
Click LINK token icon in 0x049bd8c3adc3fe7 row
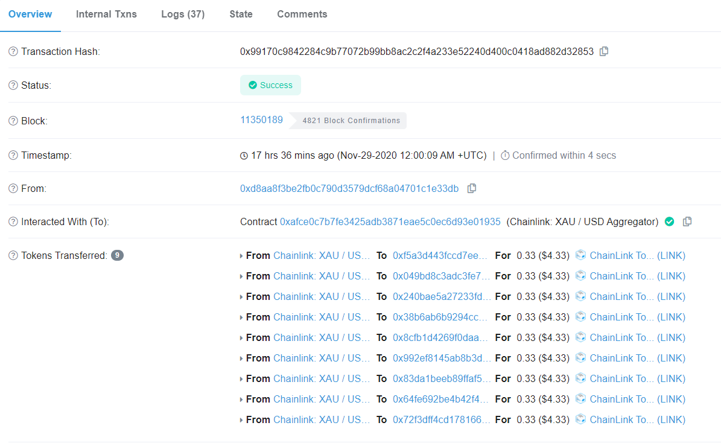point(581,276)
